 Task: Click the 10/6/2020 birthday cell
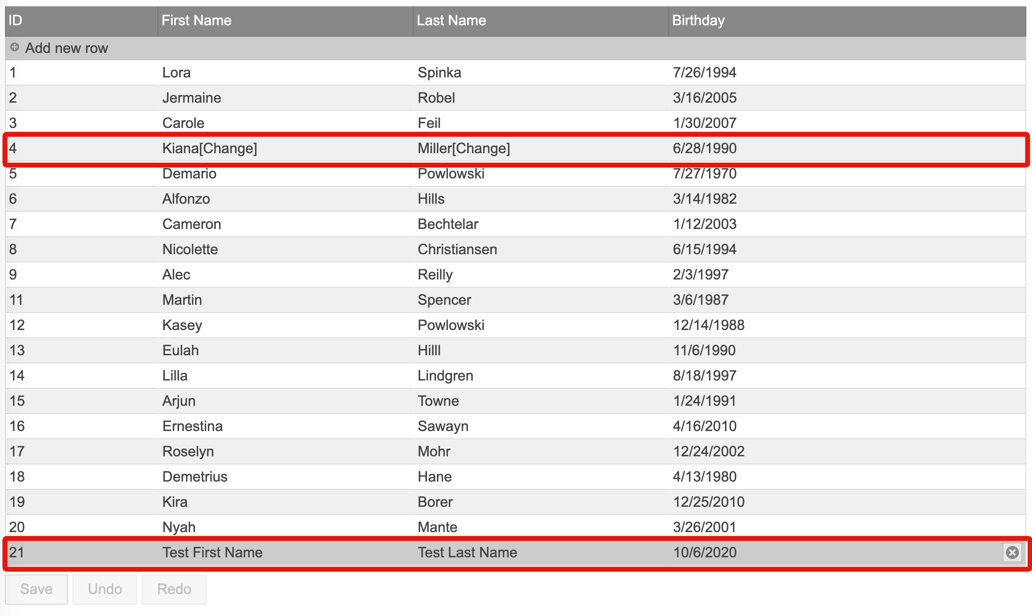[704, 552]
